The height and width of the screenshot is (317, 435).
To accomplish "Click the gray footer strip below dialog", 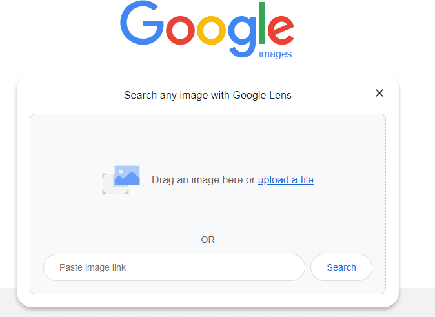I will 417,303.
